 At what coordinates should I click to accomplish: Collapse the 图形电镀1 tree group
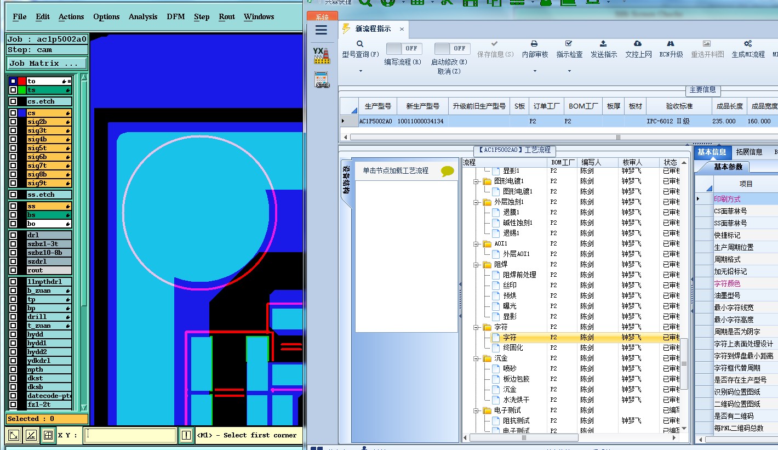point(477,181)
